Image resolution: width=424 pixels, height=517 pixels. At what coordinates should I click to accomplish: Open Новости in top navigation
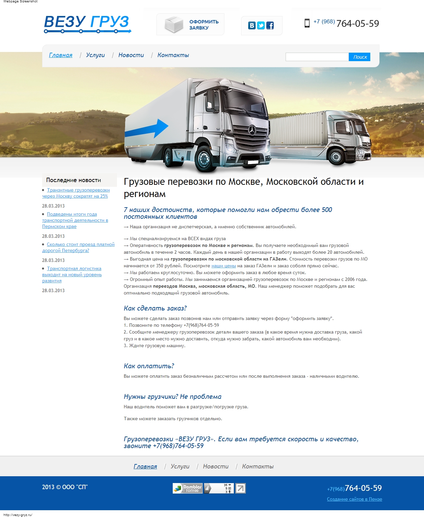(x=131, y=55)
